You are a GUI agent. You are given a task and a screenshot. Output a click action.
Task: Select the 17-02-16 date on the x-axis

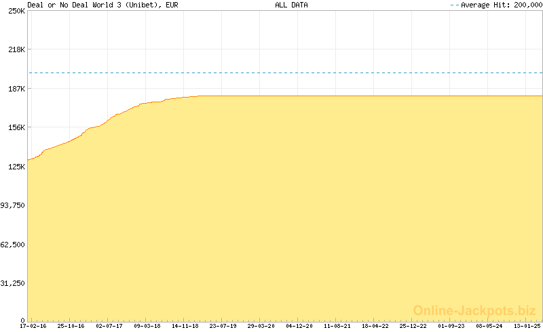[x=33, y=326]
